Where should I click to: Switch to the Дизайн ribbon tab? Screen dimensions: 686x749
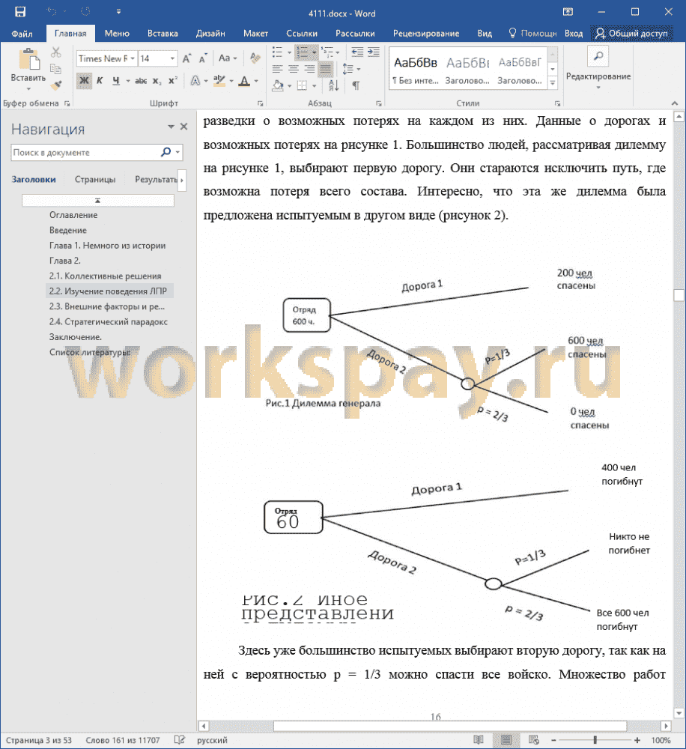tap(210, 34)
